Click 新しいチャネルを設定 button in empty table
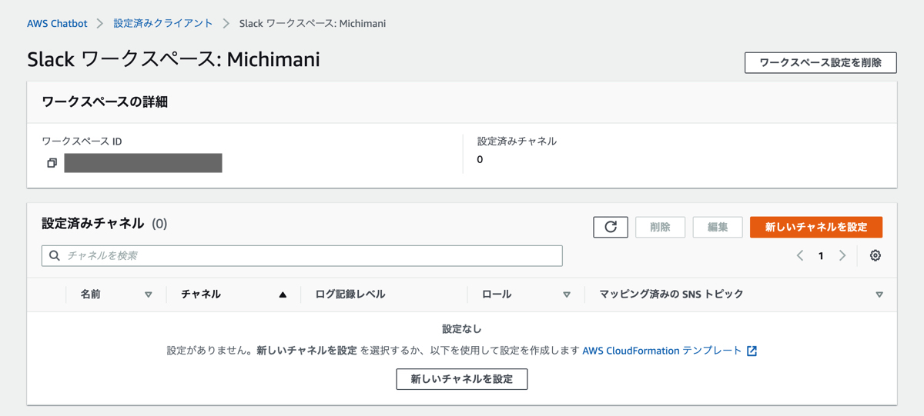This screenshot has width=924, height=416. tap(462, 379)
